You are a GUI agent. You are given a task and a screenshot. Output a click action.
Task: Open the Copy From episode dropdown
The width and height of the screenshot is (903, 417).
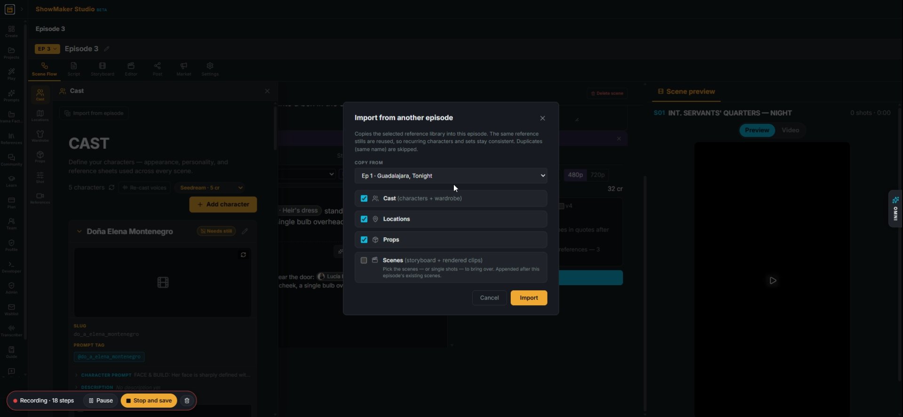coord(451,176)
